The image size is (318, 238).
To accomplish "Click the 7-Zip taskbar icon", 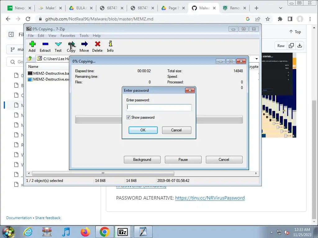I will click(123, 232).
